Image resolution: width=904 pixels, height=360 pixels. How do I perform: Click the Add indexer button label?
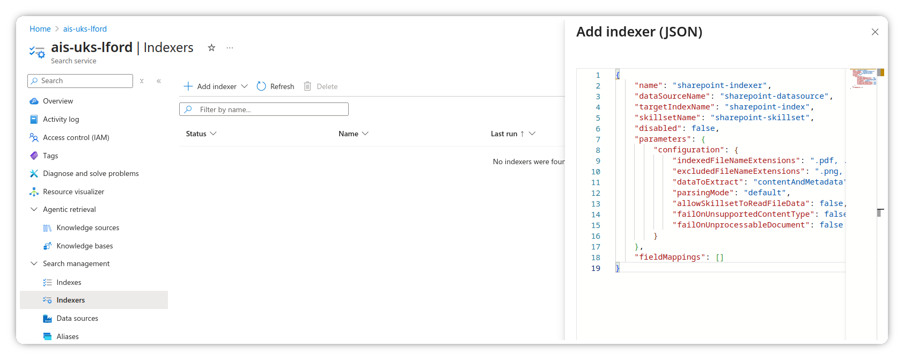pyautogui.click(x=217, y=86)
